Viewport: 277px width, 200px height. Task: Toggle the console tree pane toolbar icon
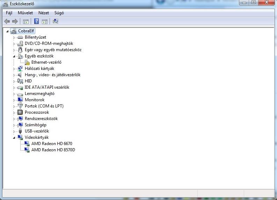coord(25,22)
